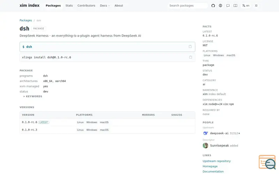The height and width of the screenshot is (174, 279).
Task: Open the Homepage link
Action: coord(210,166)
